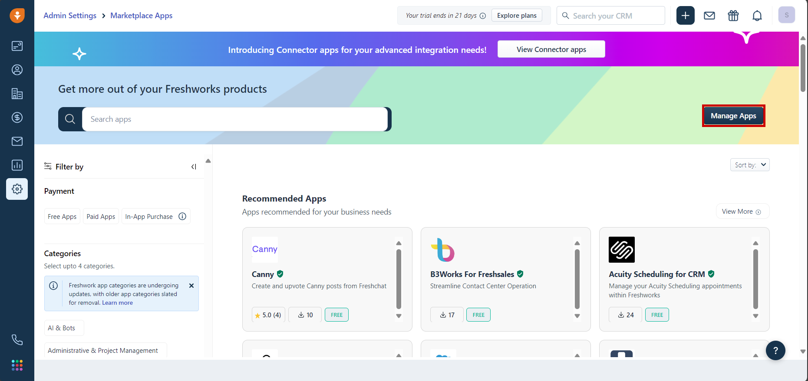Image resolution: width=808 pixels, height=381 pixels.
Task: Open the dashboard card icon at sidebar top
Action: coord(17,46)
